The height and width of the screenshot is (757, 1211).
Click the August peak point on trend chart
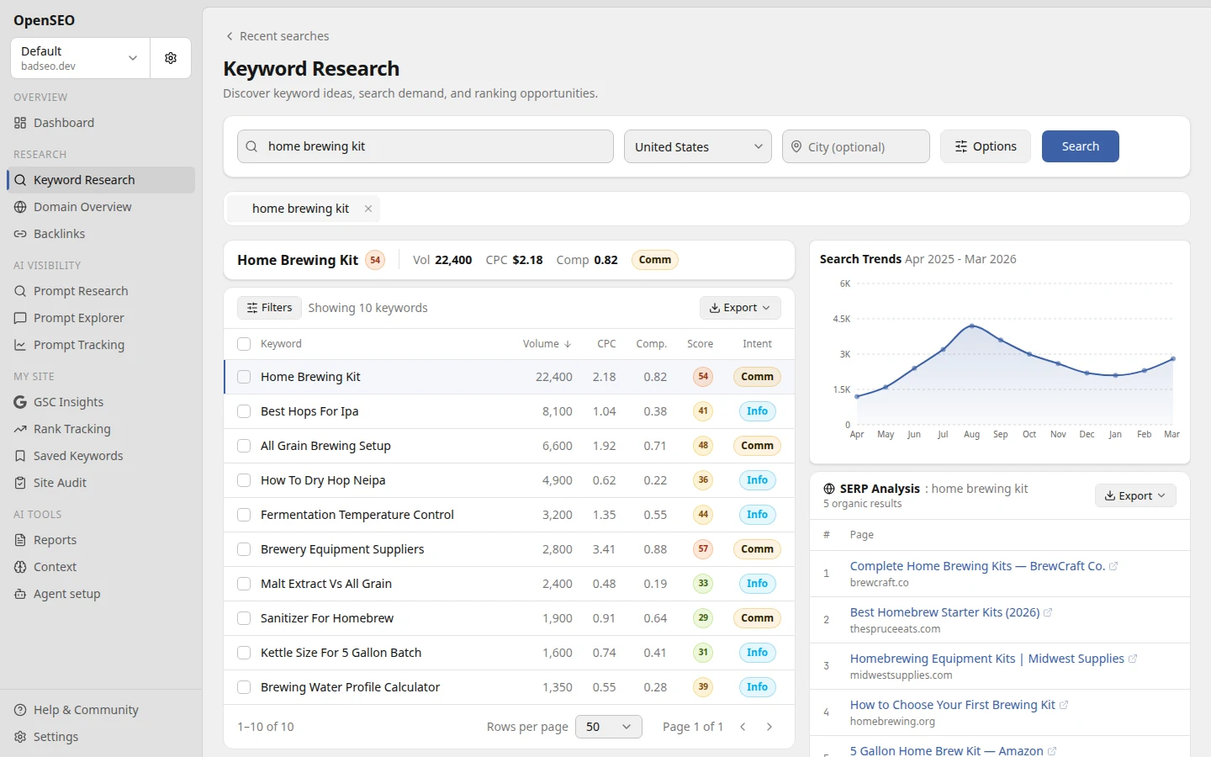point(972,326)
